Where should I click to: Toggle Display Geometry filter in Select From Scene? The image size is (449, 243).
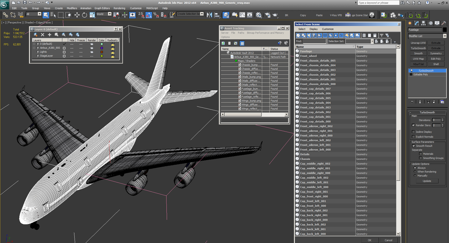point(298,36)
